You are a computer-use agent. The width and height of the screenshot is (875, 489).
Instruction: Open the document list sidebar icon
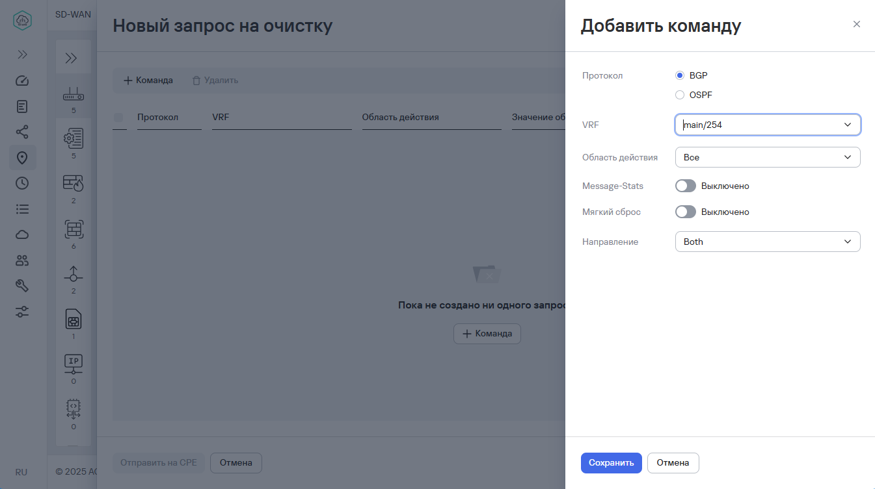[x=23, y=107]
